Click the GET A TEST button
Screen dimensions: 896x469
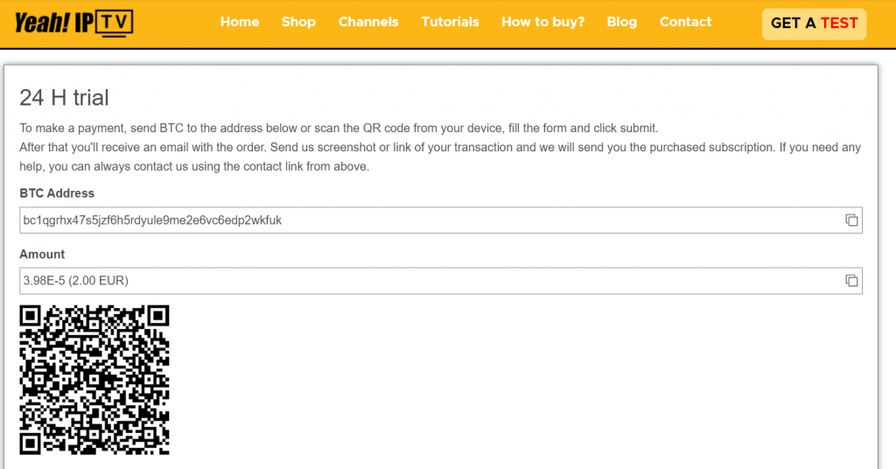click(815, 24)
